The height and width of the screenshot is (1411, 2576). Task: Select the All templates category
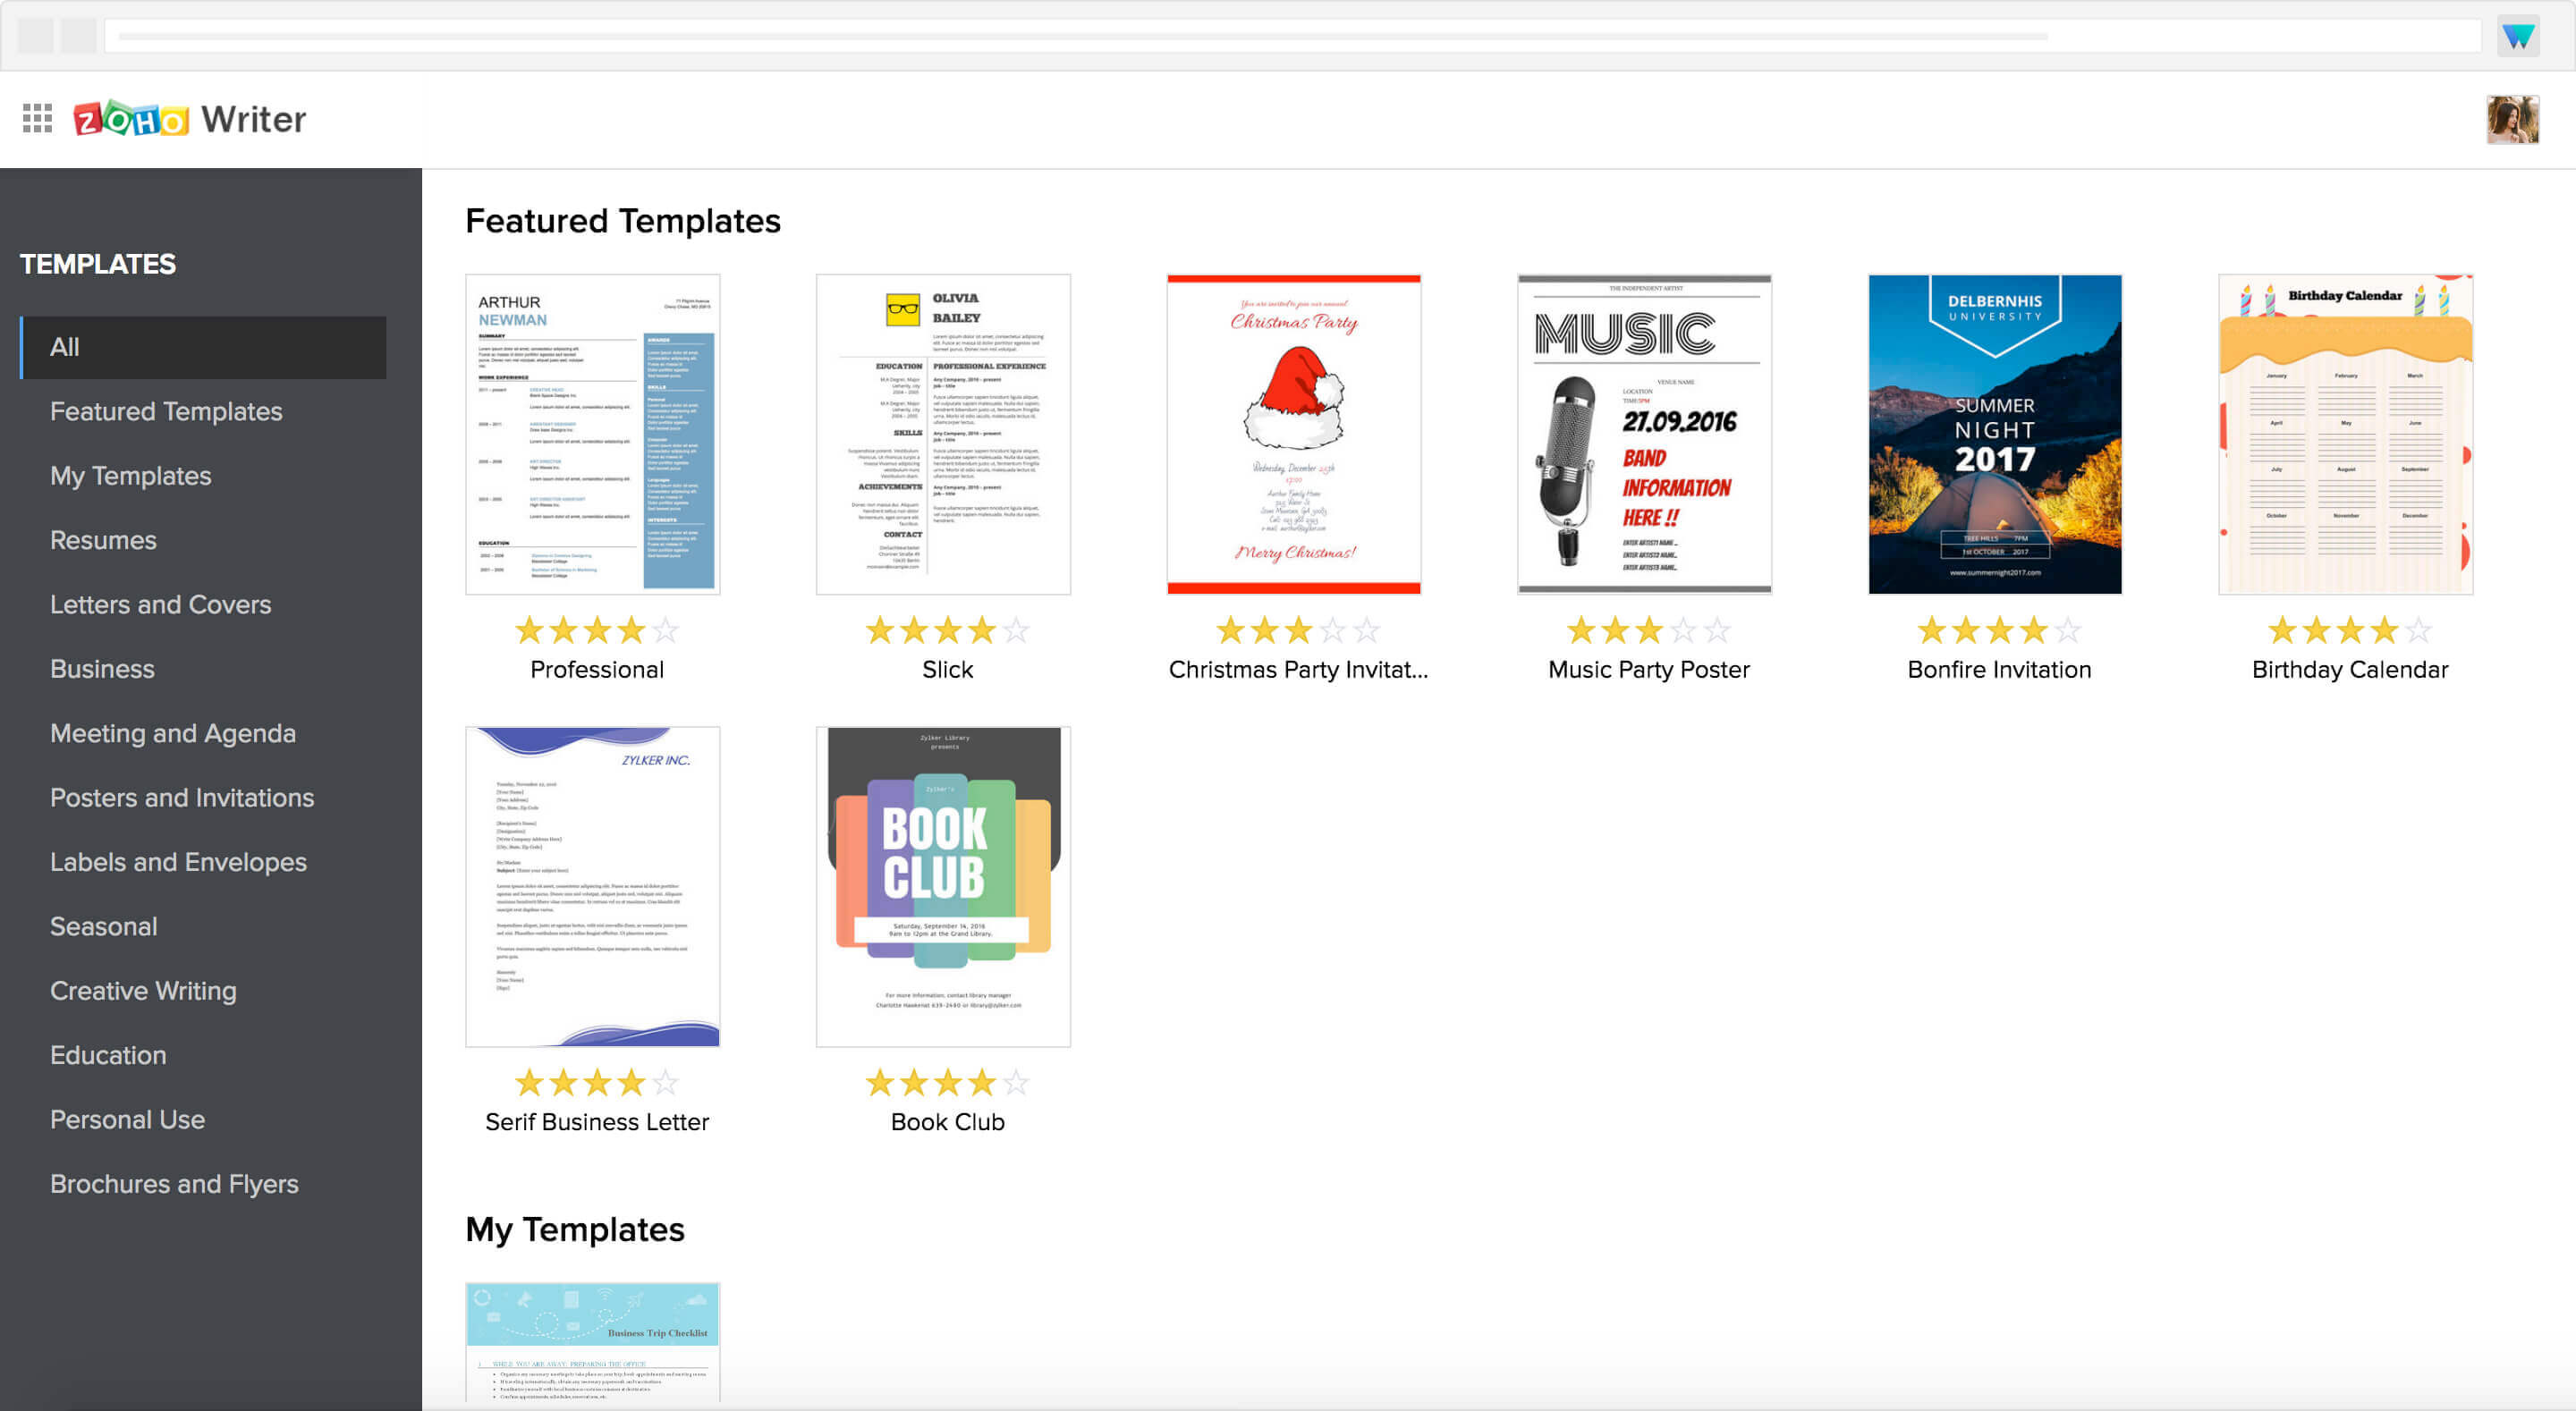(204, 347)
